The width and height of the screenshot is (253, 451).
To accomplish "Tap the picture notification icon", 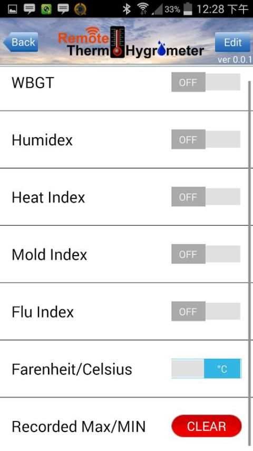I will (x=12, y=9).
